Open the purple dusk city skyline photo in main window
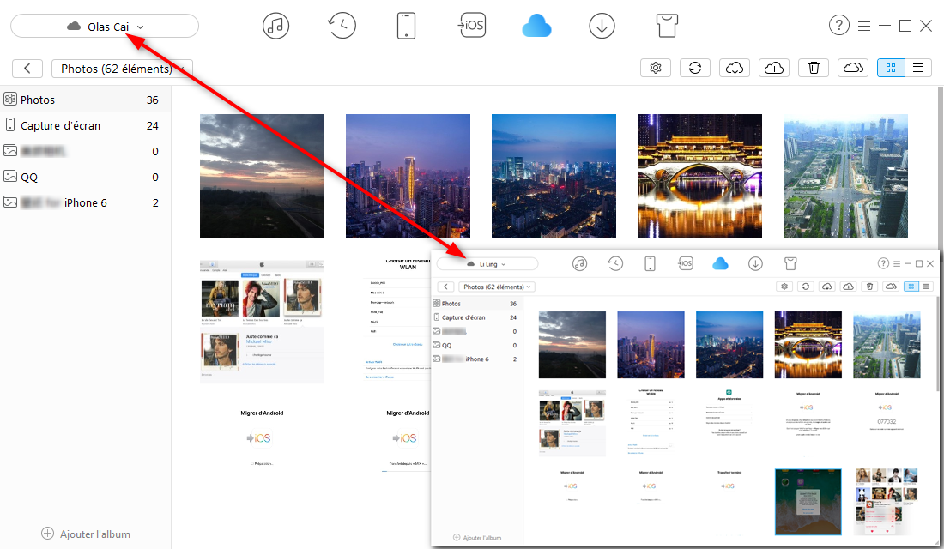Screen dimensions: 944x549 tap(408, 177)
